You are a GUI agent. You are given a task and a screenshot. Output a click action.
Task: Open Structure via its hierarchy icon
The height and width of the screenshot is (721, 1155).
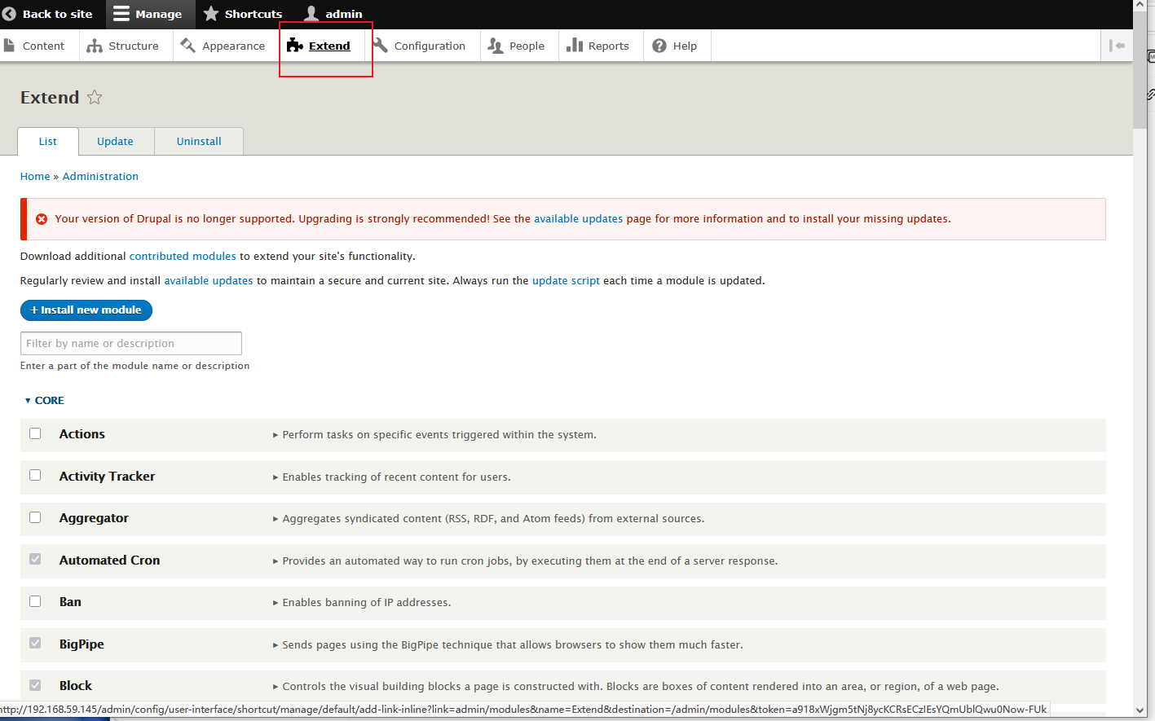pos(95,46)
